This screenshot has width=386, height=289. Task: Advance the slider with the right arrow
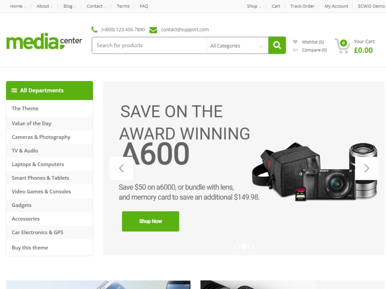(366, 168)
